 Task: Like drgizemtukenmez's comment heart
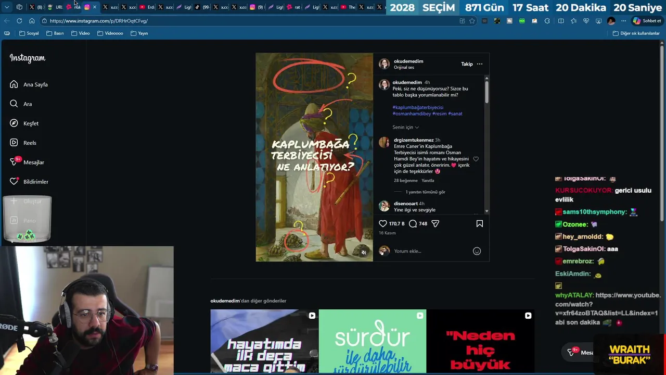point(476,159)
